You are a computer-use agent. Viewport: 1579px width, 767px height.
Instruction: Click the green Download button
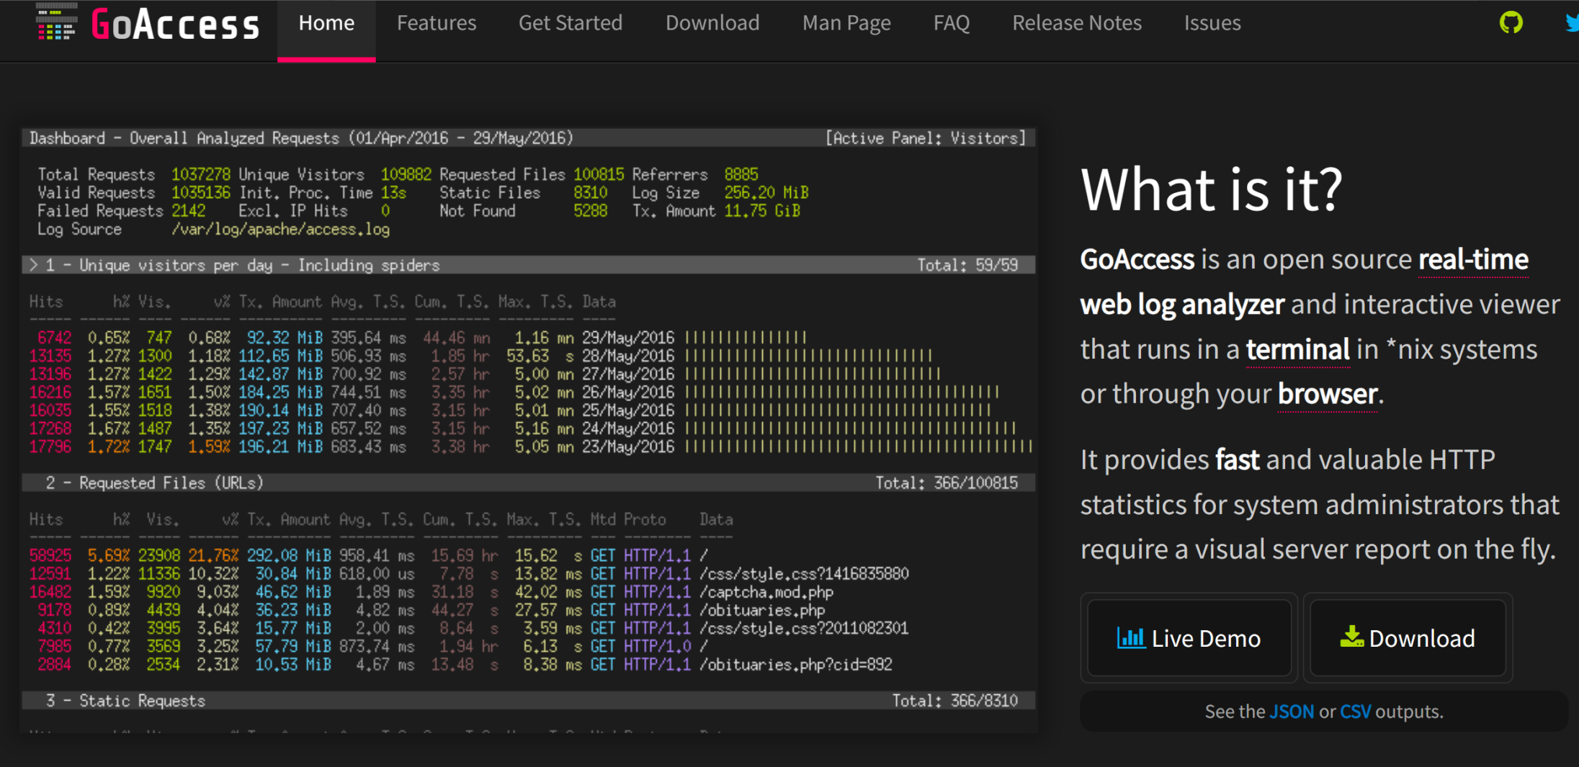click(1408, 638)
